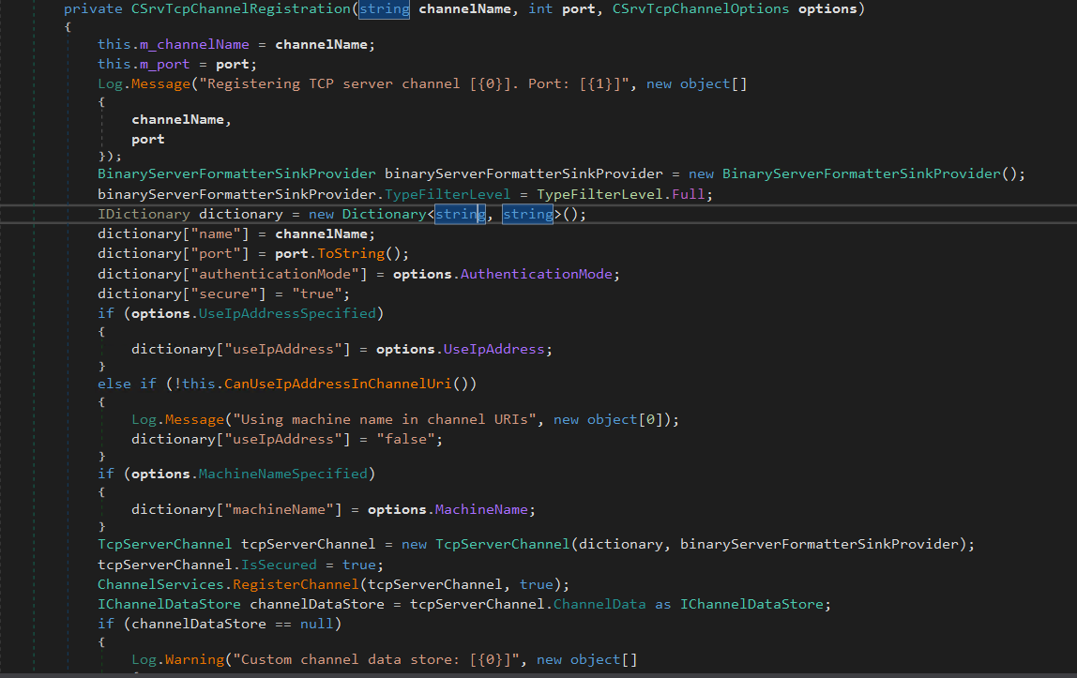Open the ChannelServices class reference
The height and width of the screenshot is (678, 1077).
[160, 583]
